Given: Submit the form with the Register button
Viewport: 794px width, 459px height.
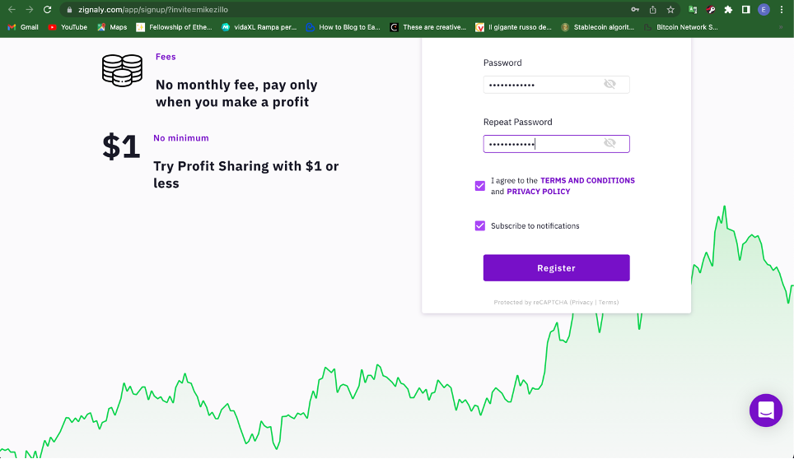Looking at the screenshot, I should pos(556,268).
